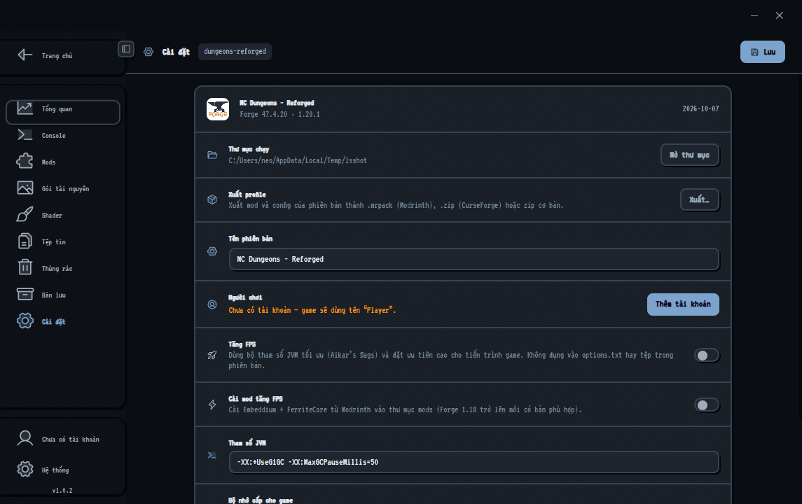The width and height of the screenshot is (802, 504).
Task: Open the Bản lưu archive icon
Action: pos(25,295)
